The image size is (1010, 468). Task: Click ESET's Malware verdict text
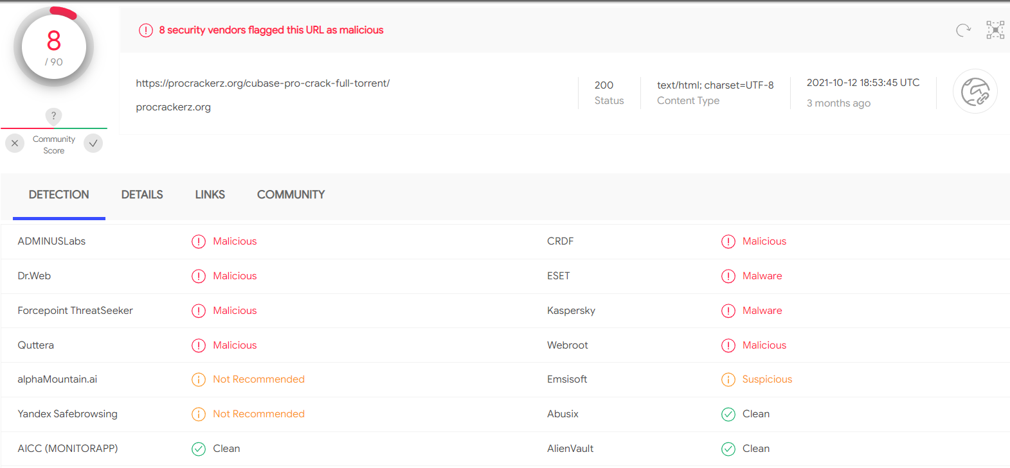pos(762,276)
